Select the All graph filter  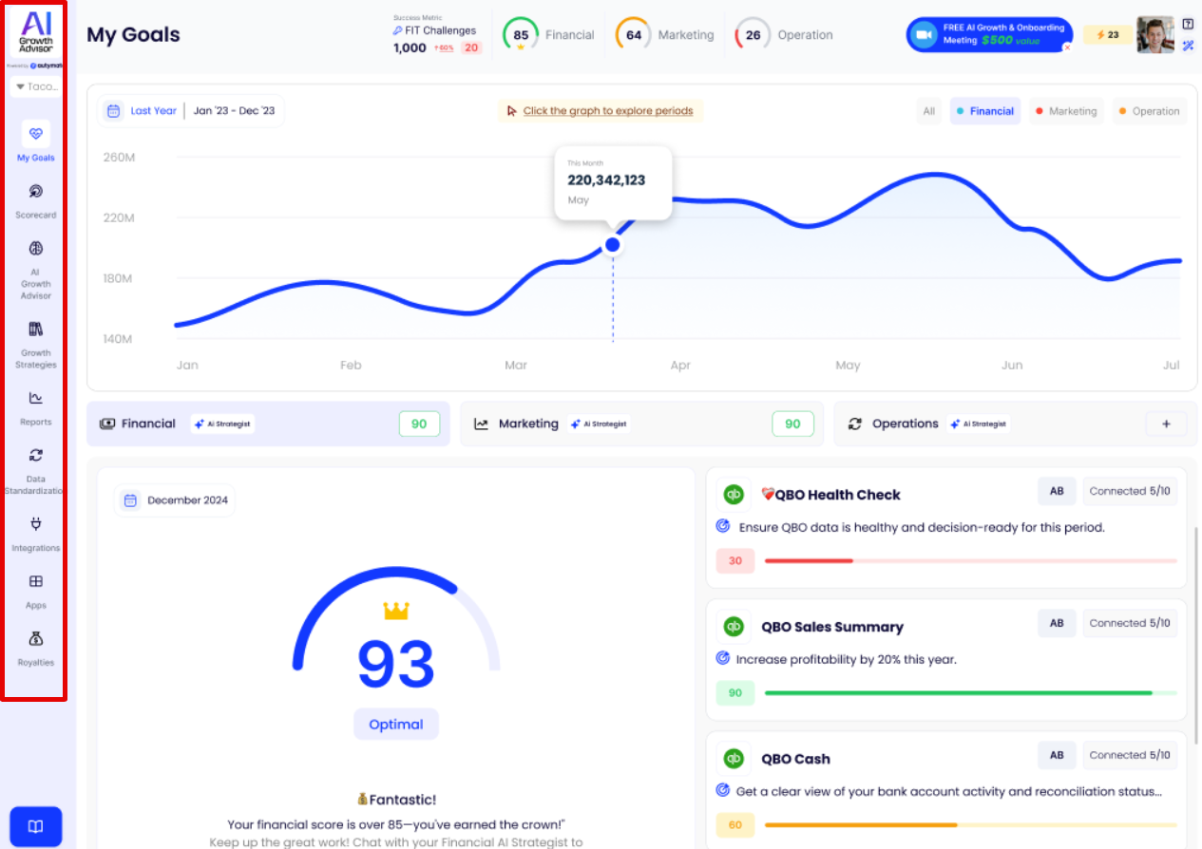pos(928,111)
